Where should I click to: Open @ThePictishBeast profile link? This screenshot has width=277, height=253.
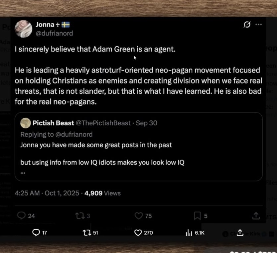click(x=103, y=123)
